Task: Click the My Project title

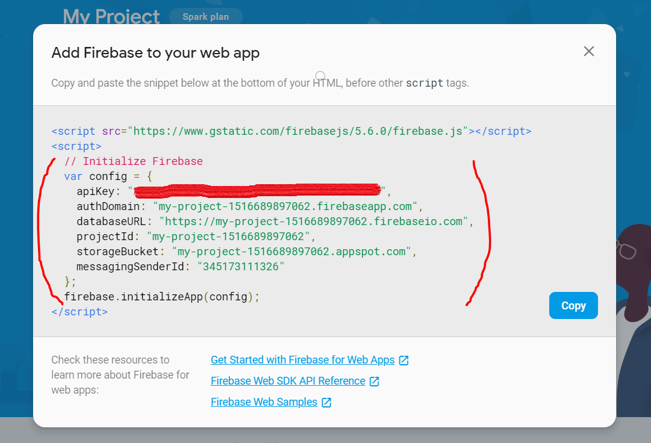Action: click(x=111, y=17)
